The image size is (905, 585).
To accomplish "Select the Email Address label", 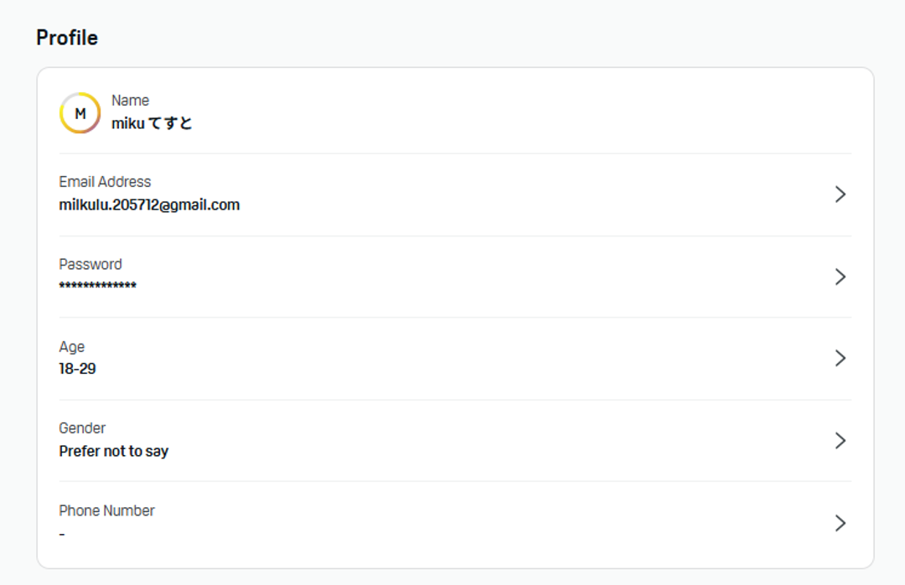I will click(x=105, y=182).
